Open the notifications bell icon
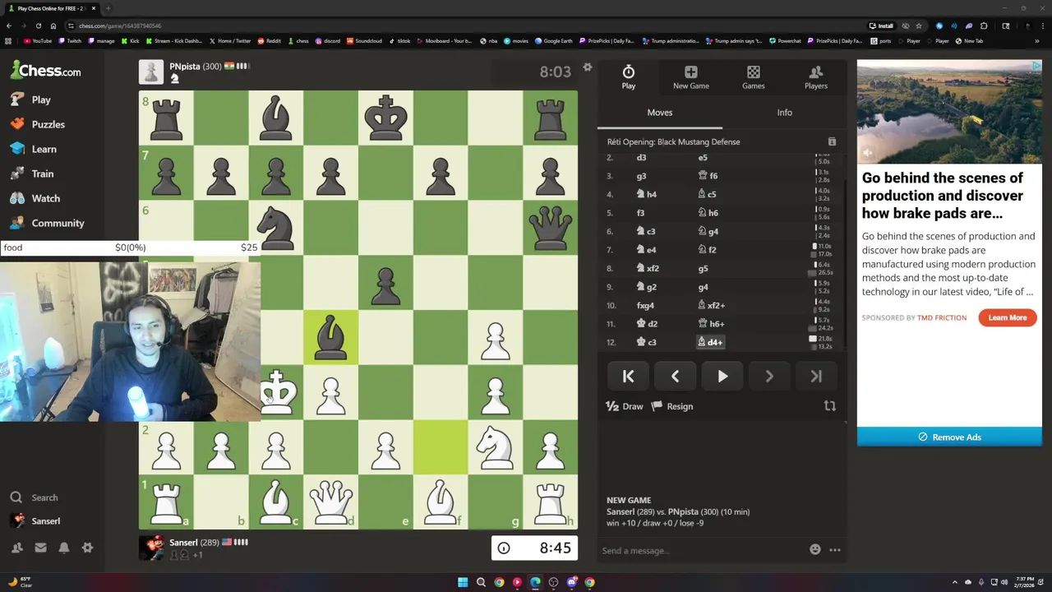The height and width of the screenshot is (592, 1052). (x=64, y=548)
